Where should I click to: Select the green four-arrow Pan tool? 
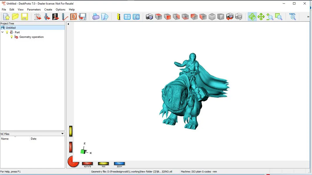[261, 17]
